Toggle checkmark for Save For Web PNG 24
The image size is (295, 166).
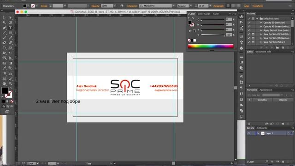tap(249, 42)
